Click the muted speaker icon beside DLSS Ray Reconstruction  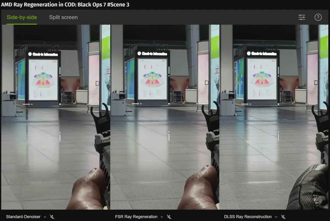coord(283,217)
